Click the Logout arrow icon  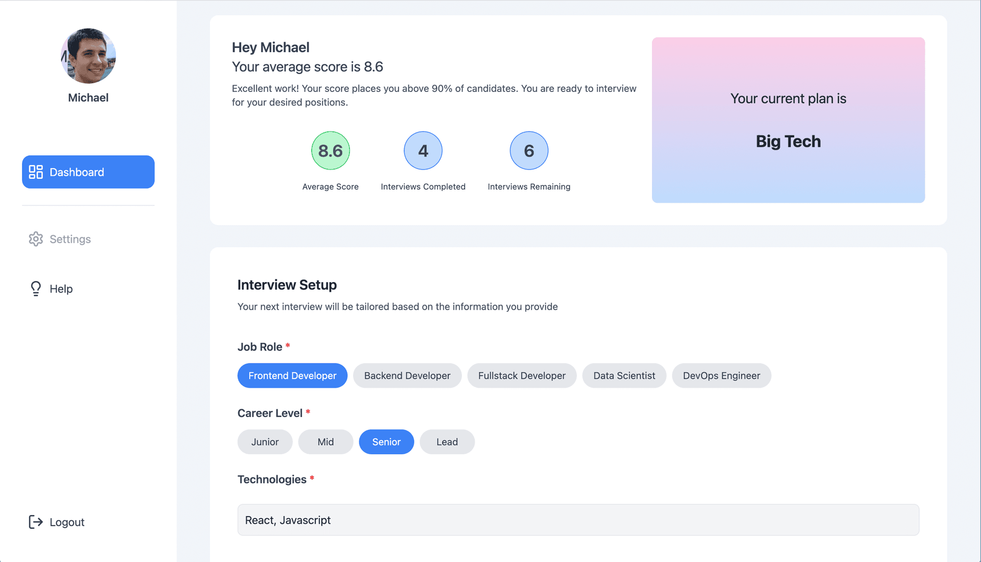tap(35, 522)
